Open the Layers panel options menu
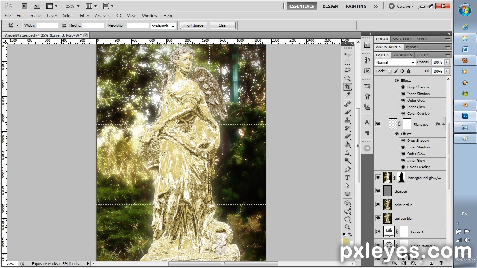Image resolution: width=477 pixels, height=268 pixels. coord(448,55)
